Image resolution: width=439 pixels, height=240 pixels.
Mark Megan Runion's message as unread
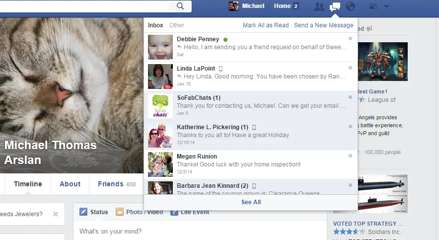[x=350, y=156]
